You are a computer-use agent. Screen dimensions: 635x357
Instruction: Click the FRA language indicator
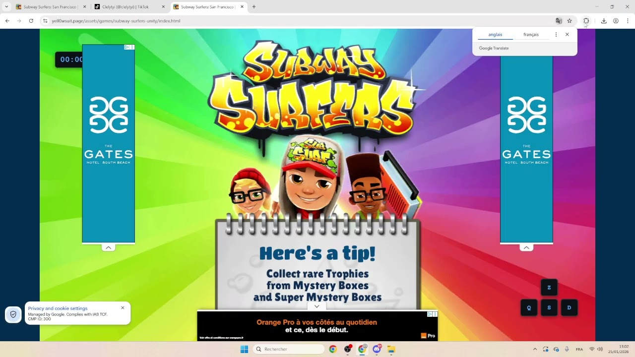click(579, 349)
